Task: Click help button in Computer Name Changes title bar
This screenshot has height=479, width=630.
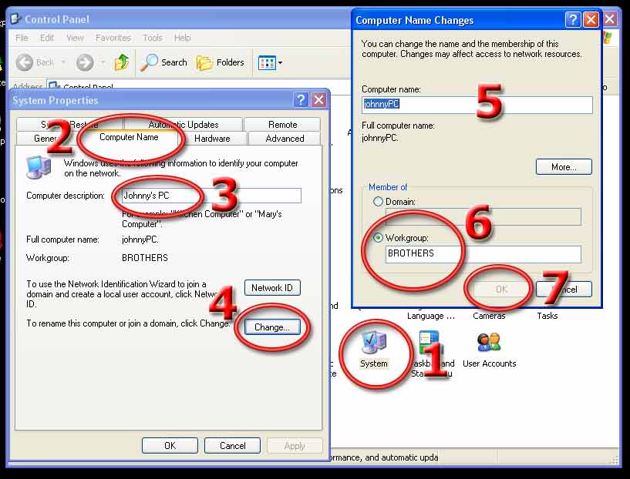Action: point(572,19)
